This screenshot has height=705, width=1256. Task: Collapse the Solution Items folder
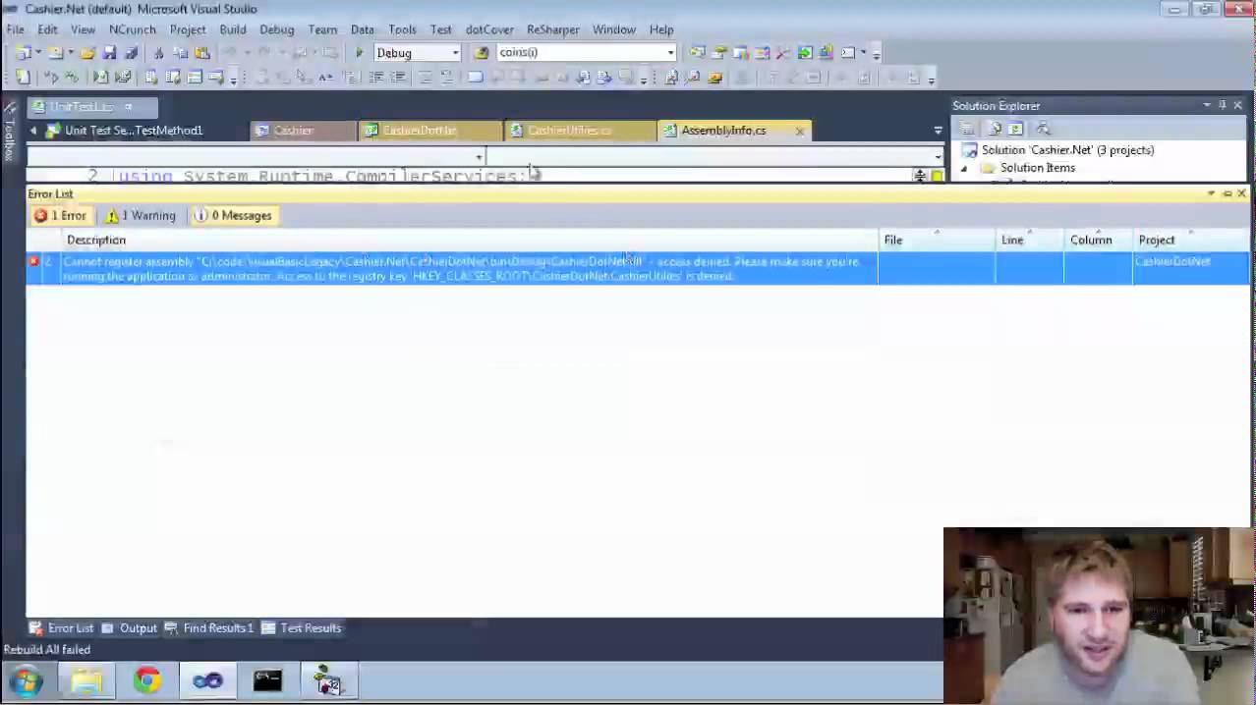(x=964, y=168)
